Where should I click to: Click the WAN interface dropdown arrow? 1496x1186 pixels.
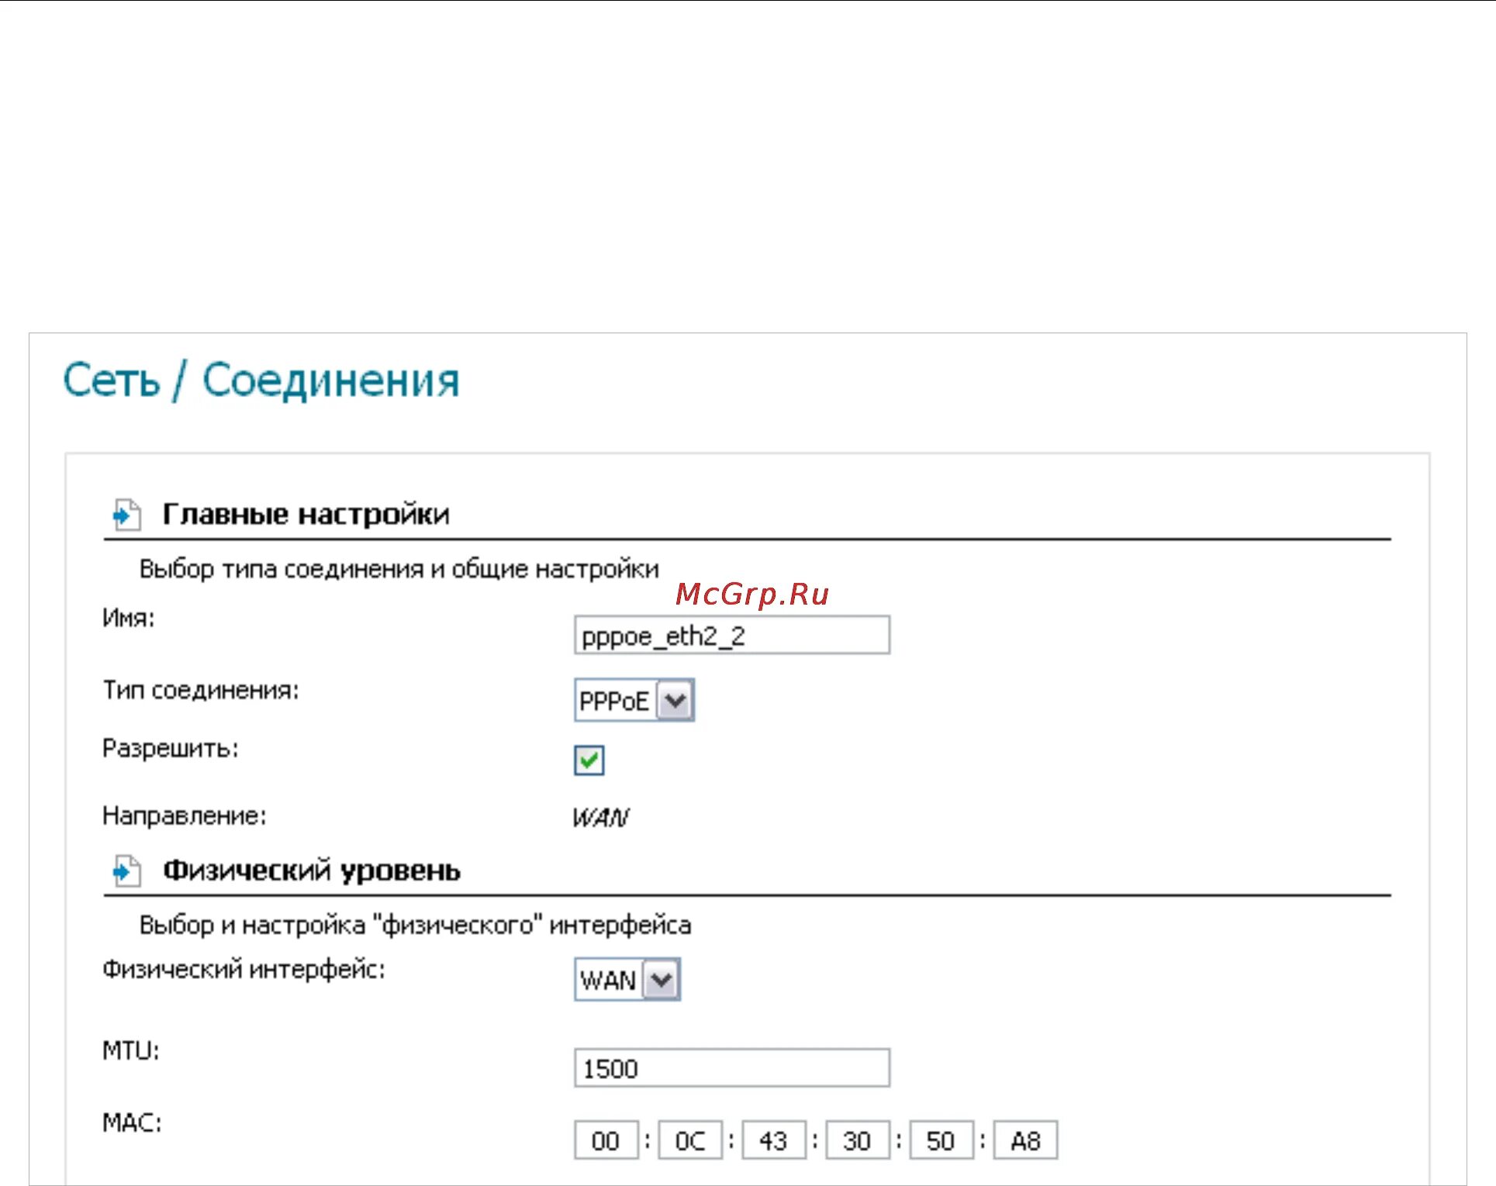(662, 981)
